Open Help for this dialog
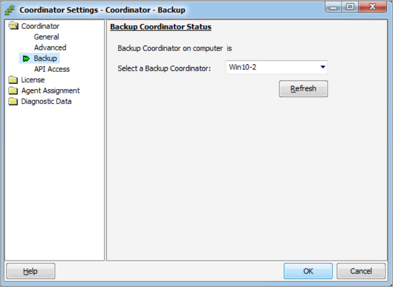 (30, 271)
